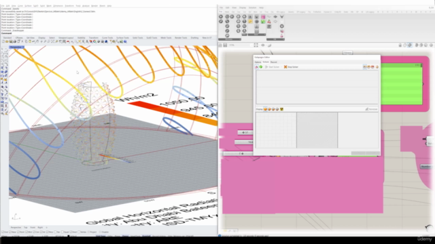Click Print icon in Rhino standard toolbar
Image resolution: width=435 pixels, height=244 pixels.
(x=15, y=41)
